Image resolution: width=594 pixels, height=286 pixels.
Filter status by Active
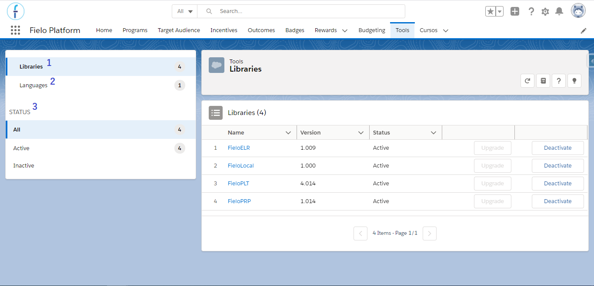pos(101,148)
